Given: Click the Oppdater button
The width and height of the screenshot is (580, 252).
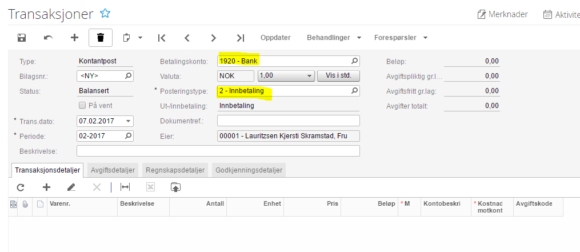Looking at the screenshot, I should 275,38.
